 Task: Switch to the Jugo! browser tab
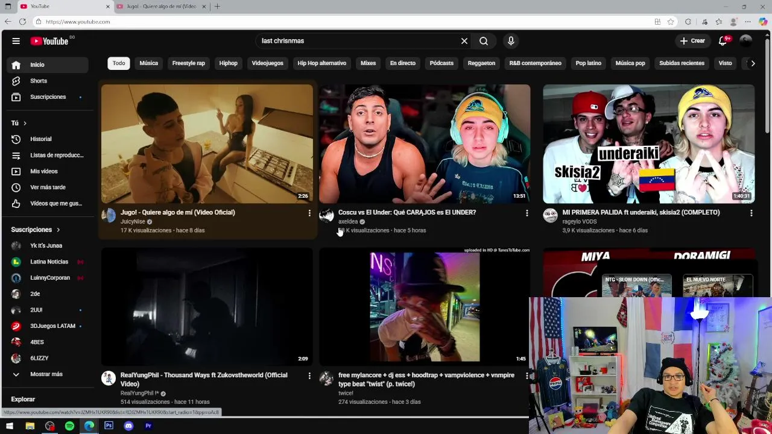(161, 7)
